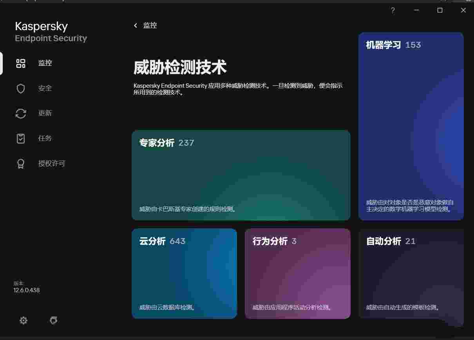Click the Tasks (任务) clipboard icon
Viewport: 474px width, 340px height.
tap(21, 139)
